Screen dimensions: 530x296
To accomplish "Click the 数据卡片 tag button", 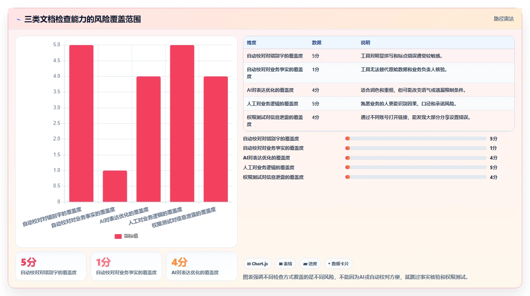I will [x=338, y=264].
